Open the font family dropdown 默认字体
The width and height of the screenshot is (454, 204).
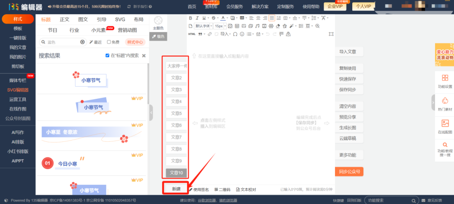pos(204,26)
